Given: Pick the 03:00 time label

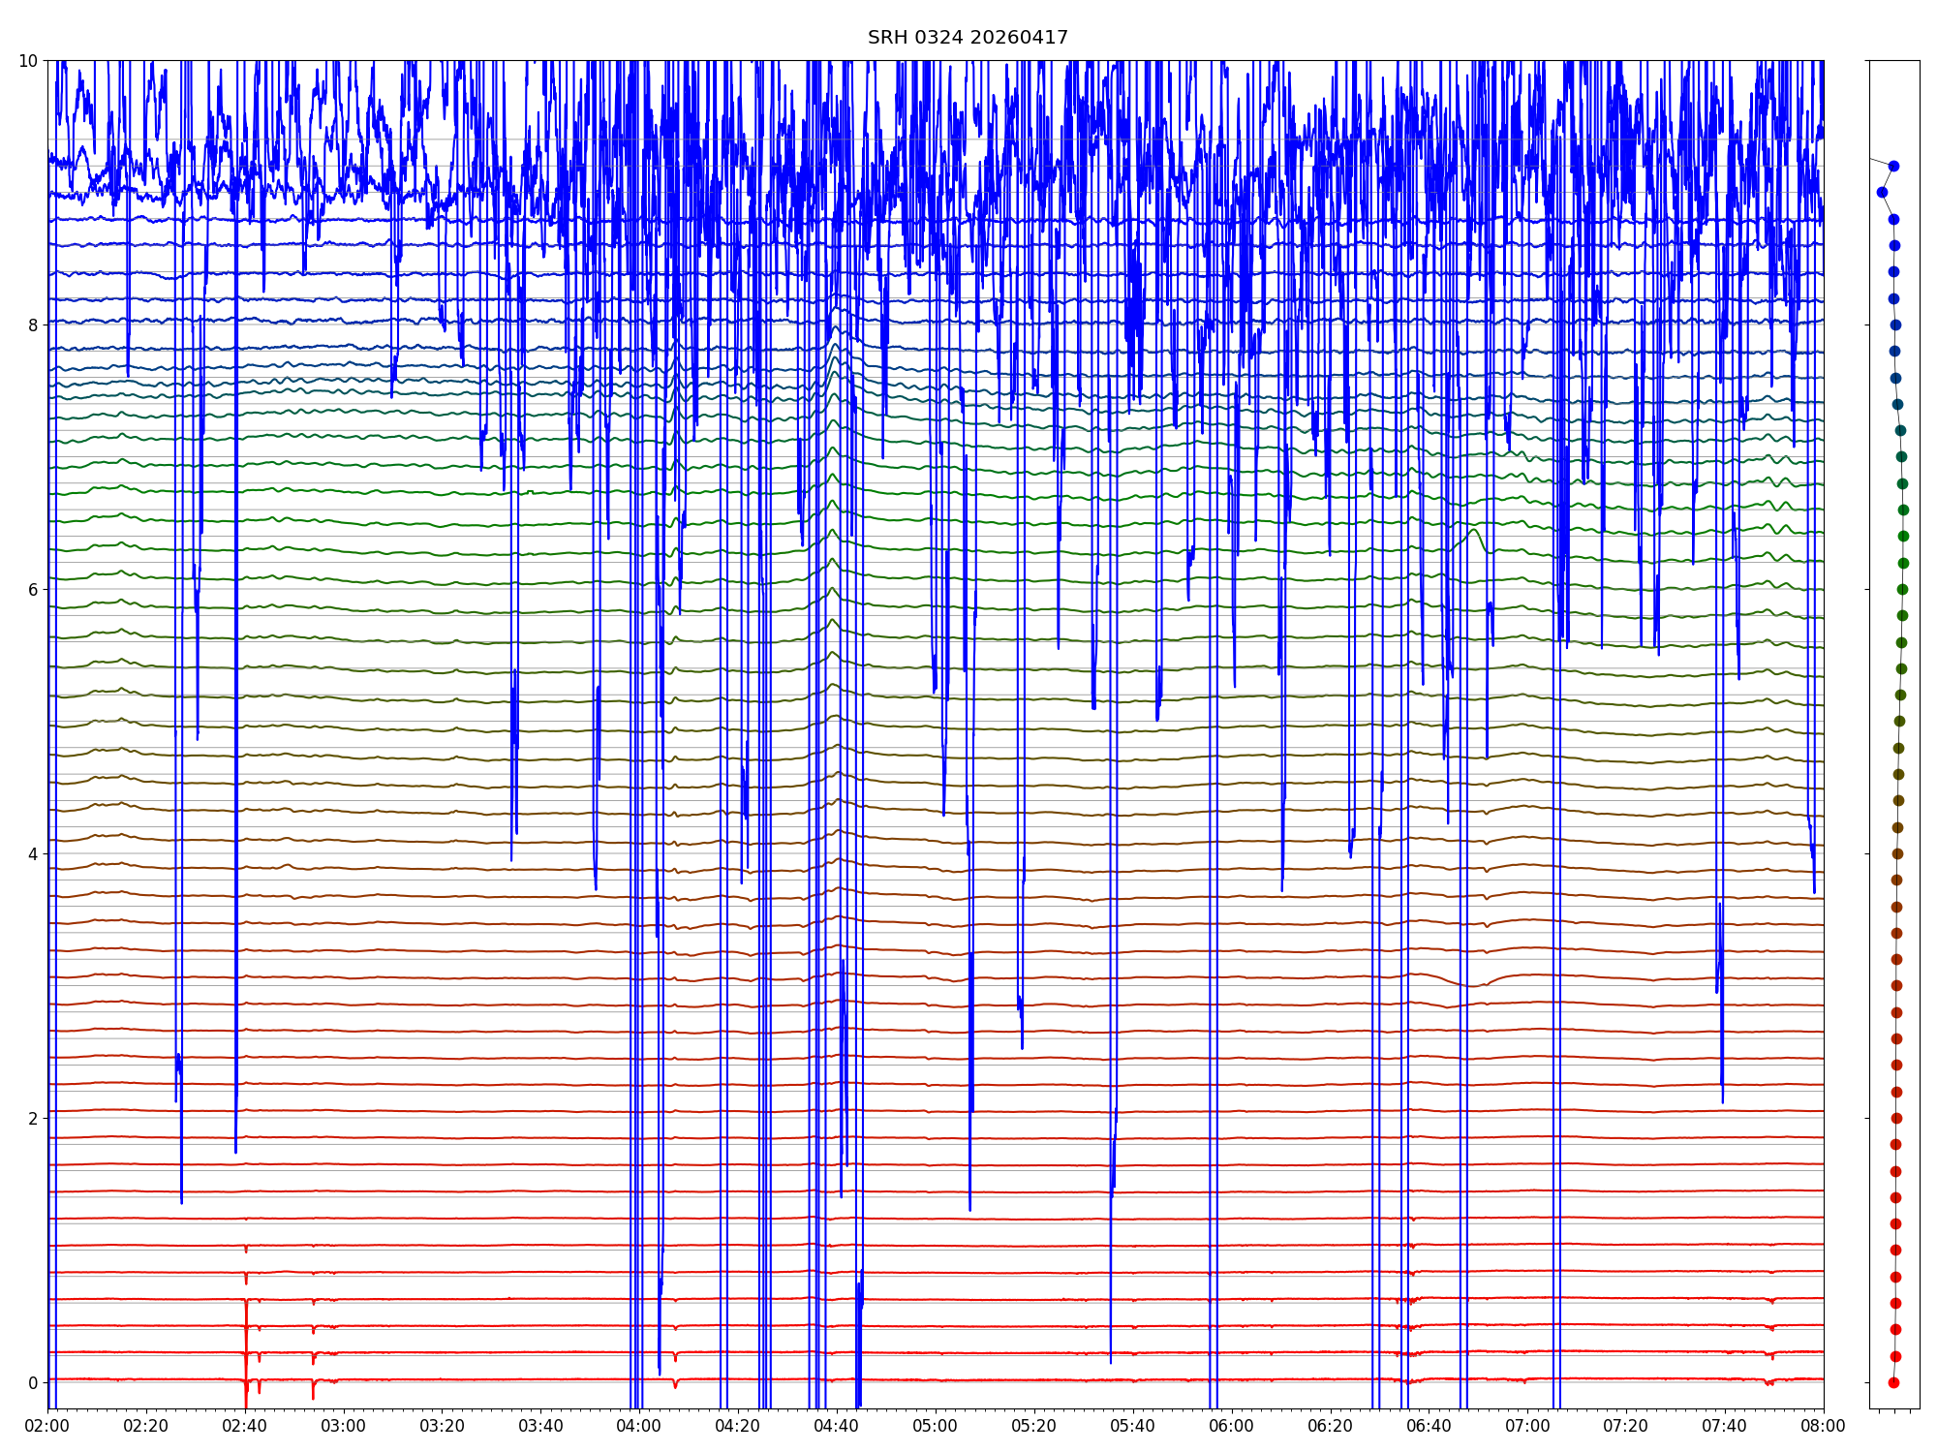Looking at the screenshot, I should [344, 1426].
